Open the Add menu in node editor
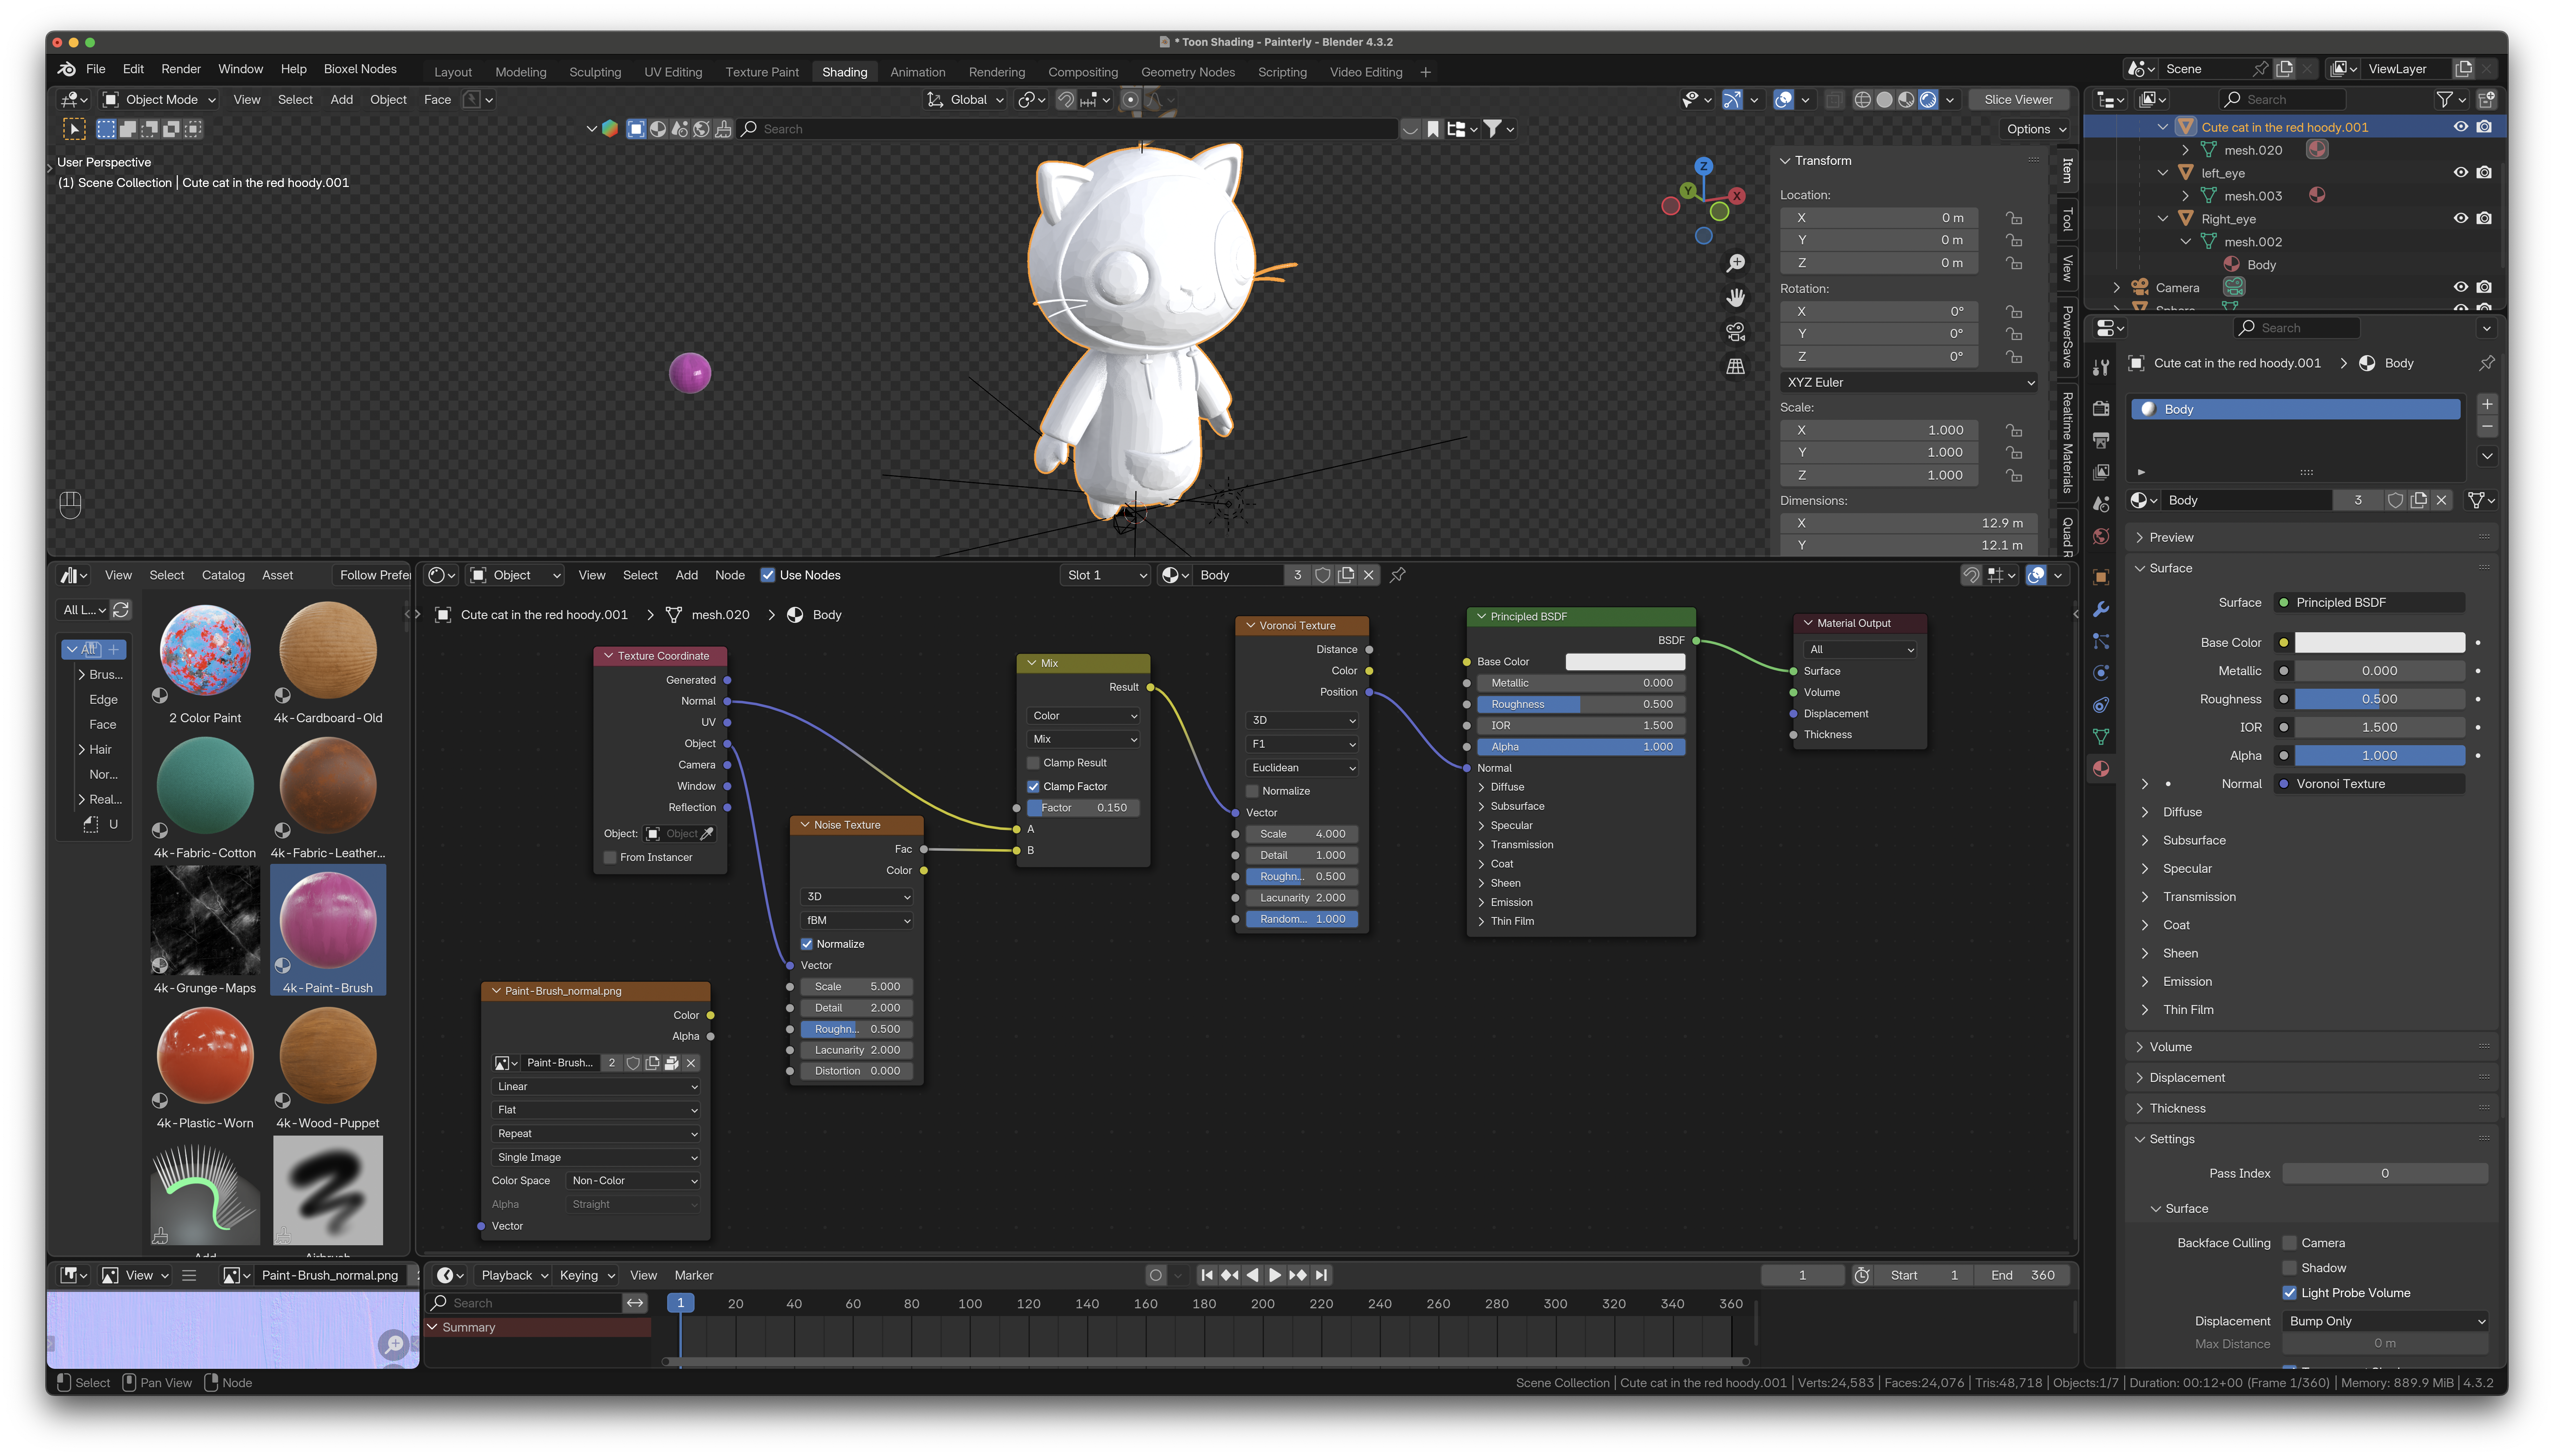This screenshot has width=2554, height=1456. 686,575
